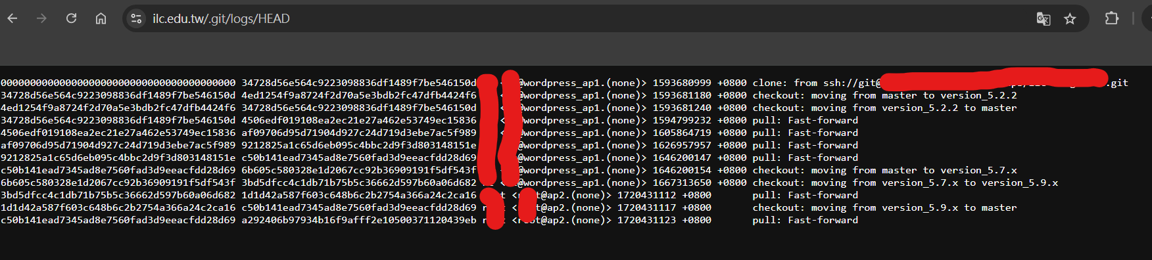Screen dimensions: 1152x260
Task: Select timestamp 1720431117 in log
Action: click(x=646, y=207)
